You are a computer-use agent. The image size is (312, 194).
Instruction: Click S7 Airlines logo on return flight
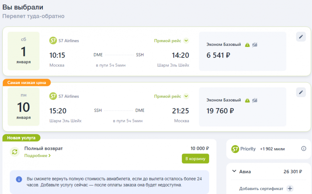53,96
